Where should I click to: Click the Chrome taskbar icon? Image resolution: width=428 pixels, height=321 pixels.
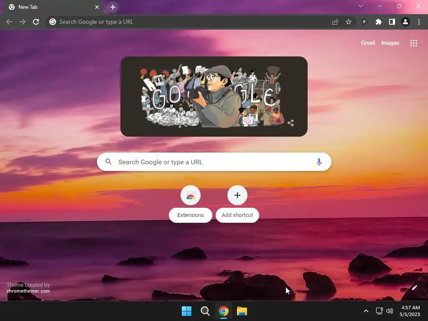click(223, 311)
